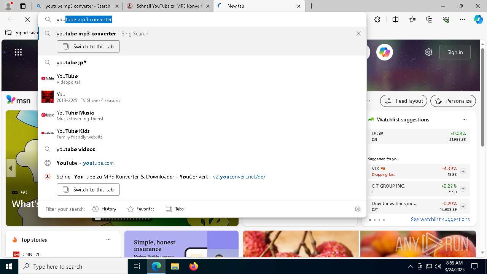Viewport: 487px width, 274px height.
Task: Open the volume tray icon
Action: (438, 266)
